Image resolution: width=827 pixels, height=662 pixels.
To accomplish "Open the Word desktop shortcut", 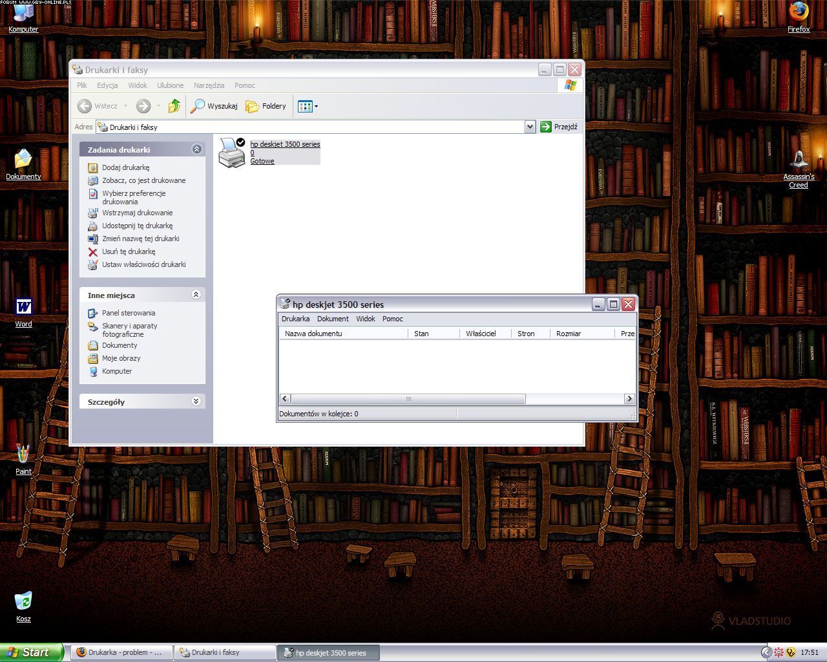I will pos(23,312).
